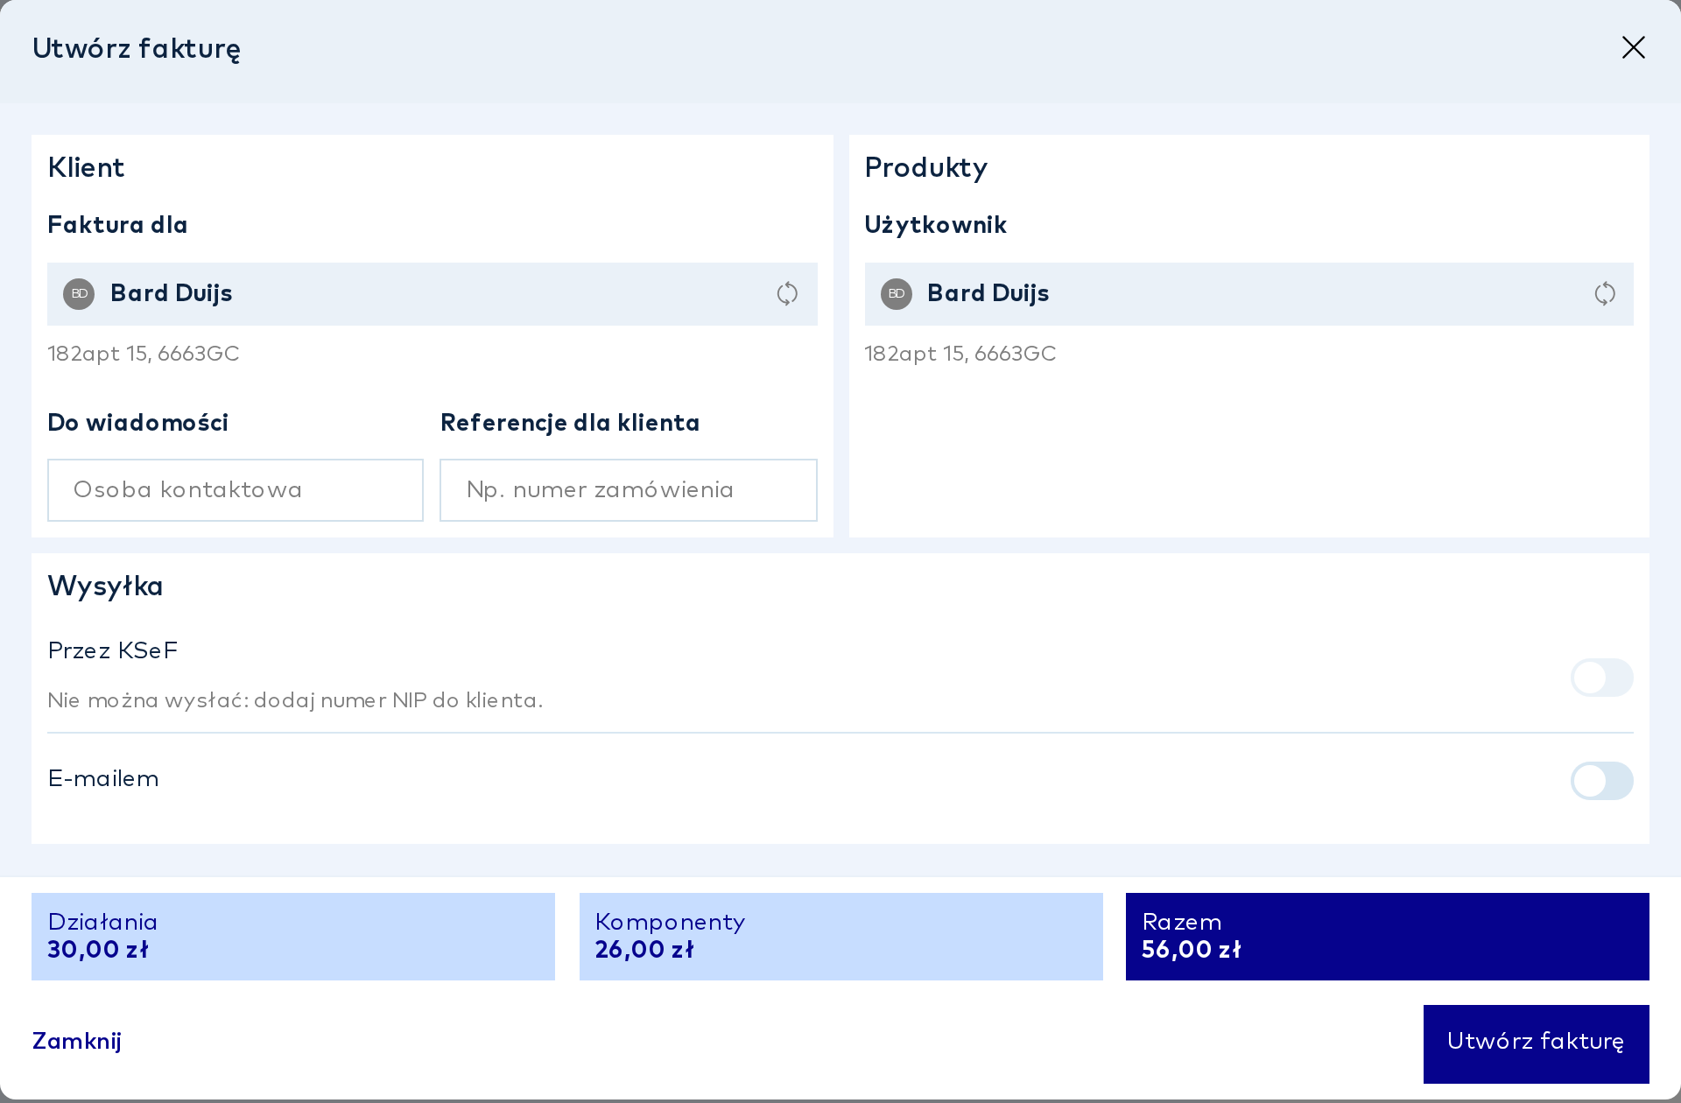Close the Utwórz fakturę dialog with X
Viewport: 1681px width, 1103px height.
click(1634, 47)
